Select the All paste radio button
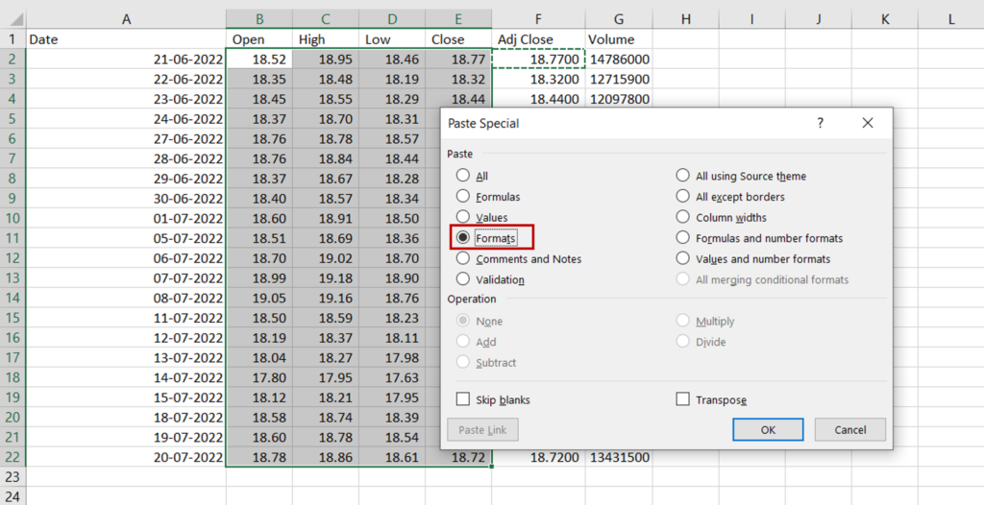This screenshot has height=505, width=984. pos(462,176)
